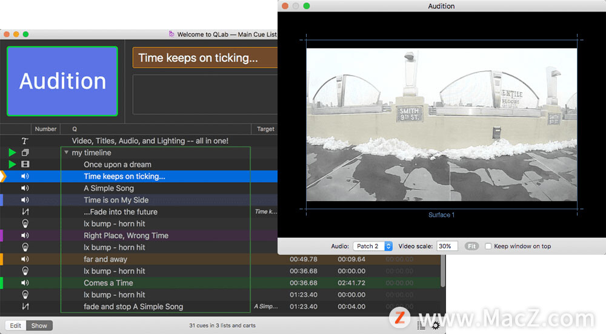Viewport: 606px width, 334px height.
Task: Click the speaker icon on the far and away row
Action: click(25, 259)
